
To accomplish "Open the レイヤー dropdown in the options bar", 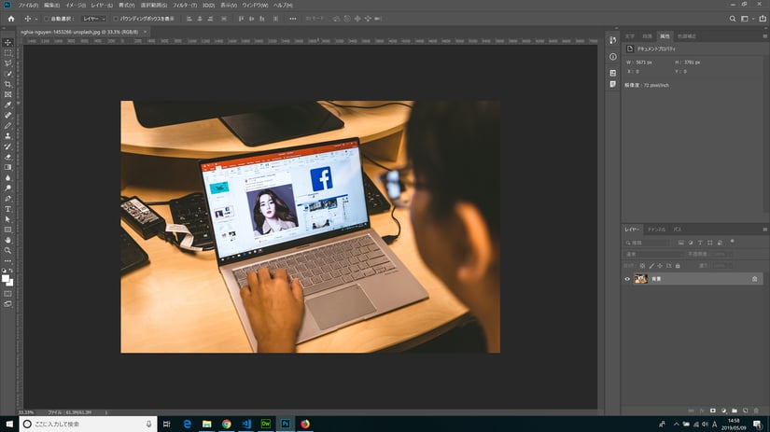I will click(94, 18).
